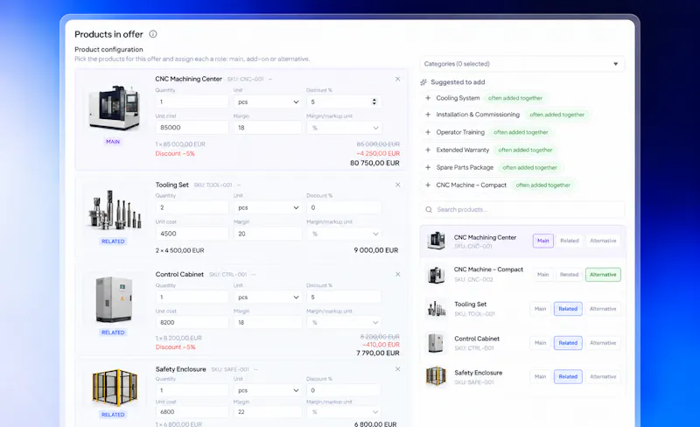Add Cooling System suggestion with plus icon
Viewport: 700px width, 427px height.
tap(428, 98)
